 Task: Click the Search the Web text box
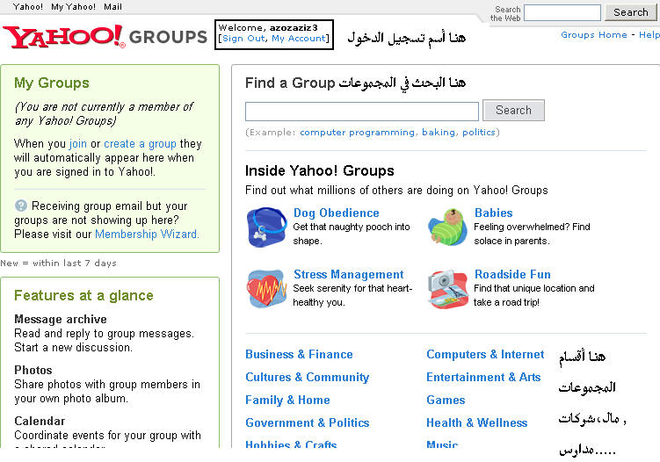[x=562, y=12]
